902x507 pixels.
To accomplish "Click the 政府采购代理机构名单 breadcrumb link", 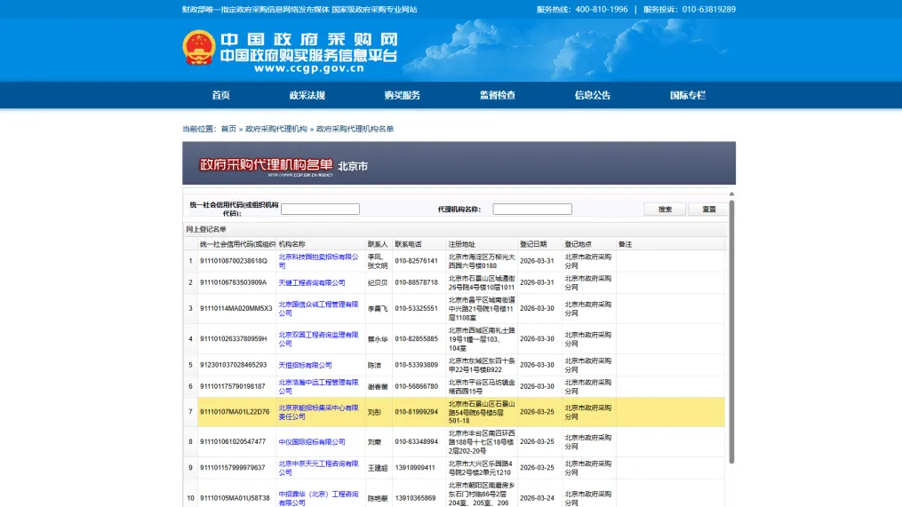I will click(x=355, y=129).
